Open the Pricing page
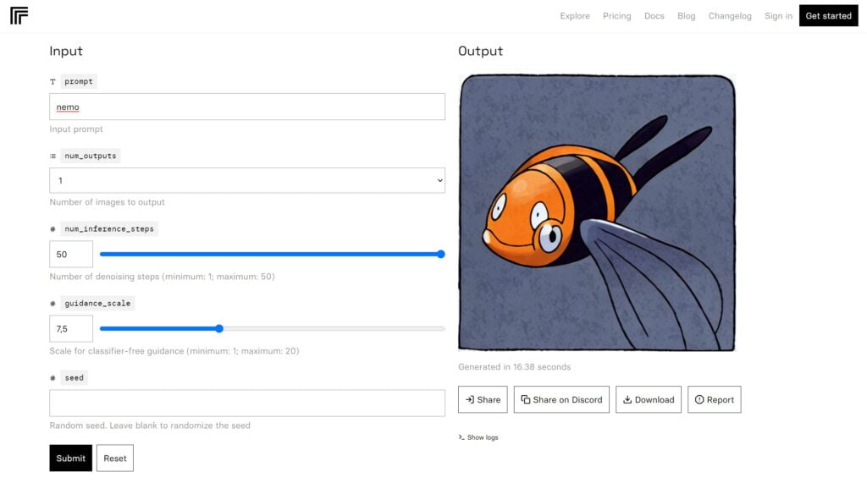 (616, 16)
